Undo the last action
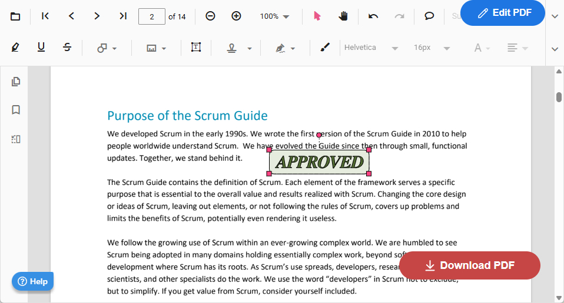Image resolution: width=564 pixels, height=303 pixels. click(373, 16)
